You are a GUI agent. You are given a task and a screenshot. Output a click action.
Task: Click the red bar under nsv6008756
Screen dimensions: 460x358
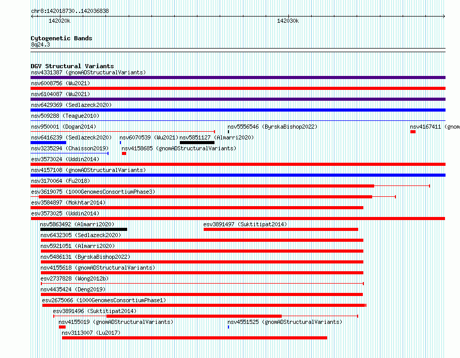(238, 88)
